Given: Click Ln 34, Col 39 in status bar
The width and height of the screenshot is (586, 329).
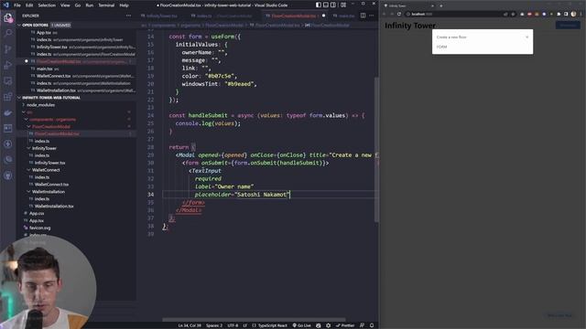Looking at the screenshot, I should pyautogui.click(x=190, y=325).
